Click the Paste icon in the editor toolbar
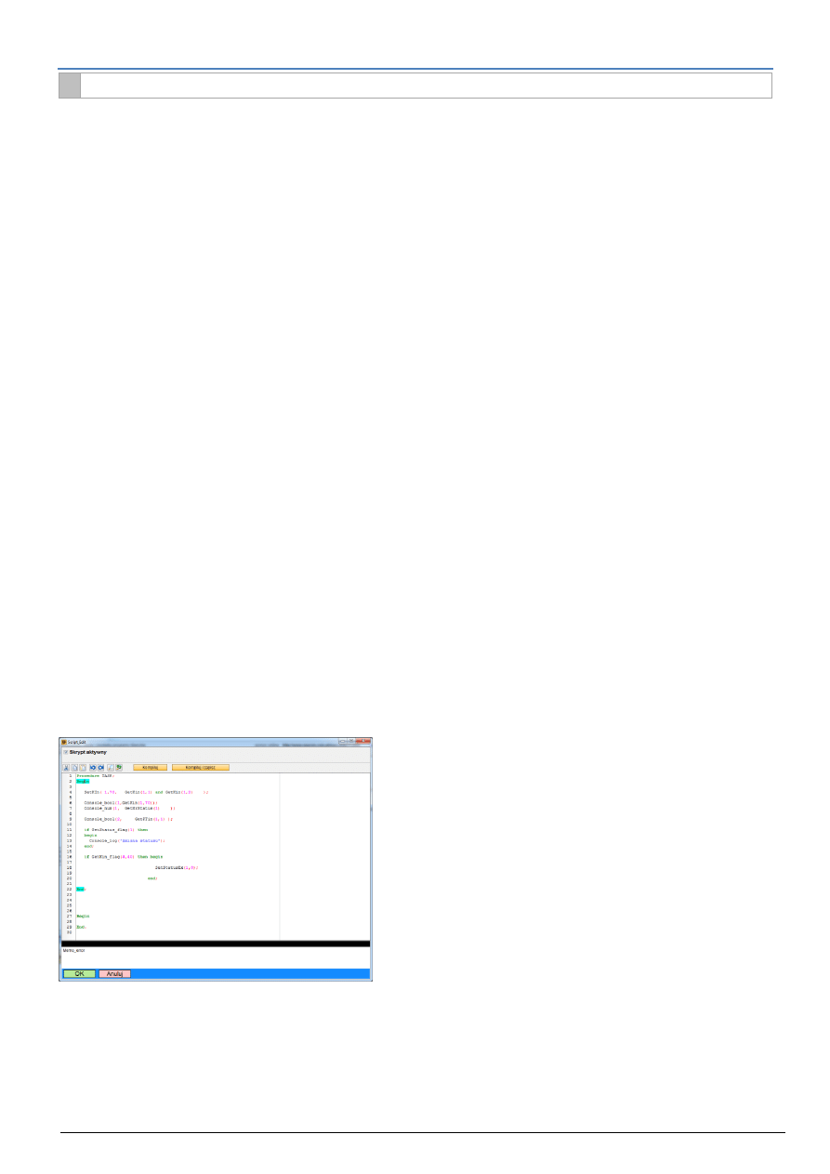 tap(84, 767)
